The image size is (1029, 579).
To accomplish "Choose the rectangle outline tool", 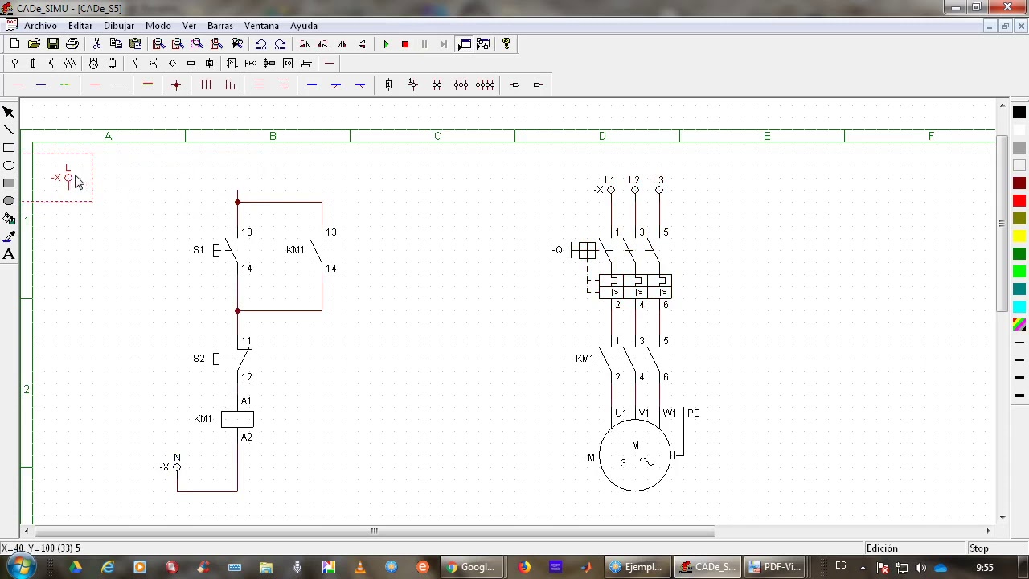I will [9, 148].
